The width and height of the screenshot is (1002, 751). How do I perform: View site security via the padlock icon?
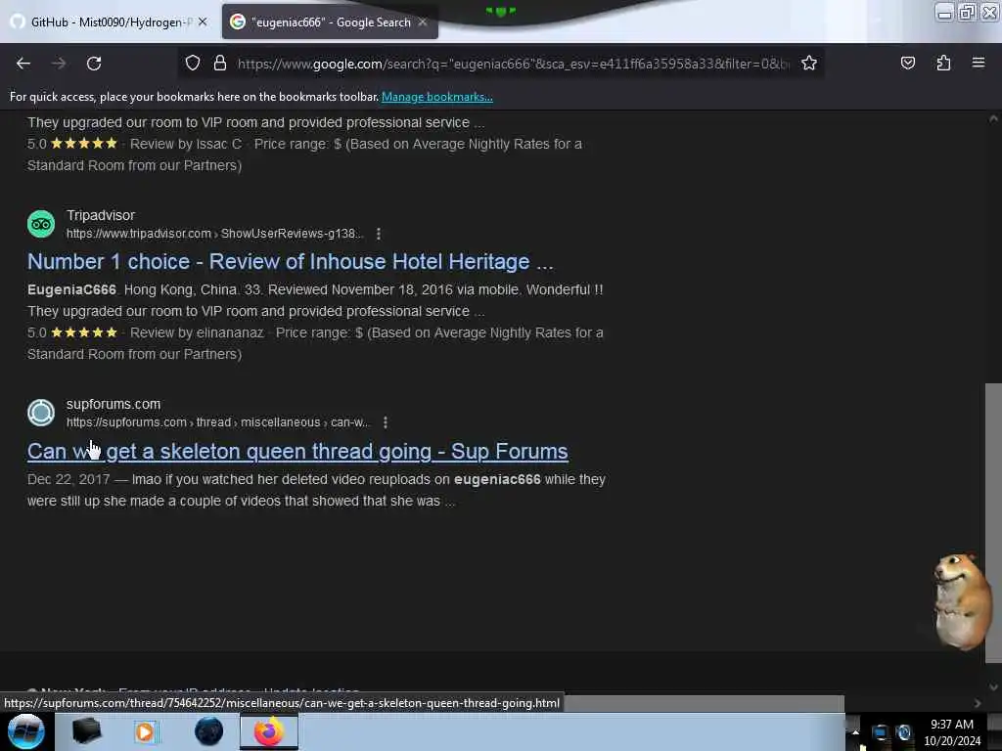(x=220, y=63)
